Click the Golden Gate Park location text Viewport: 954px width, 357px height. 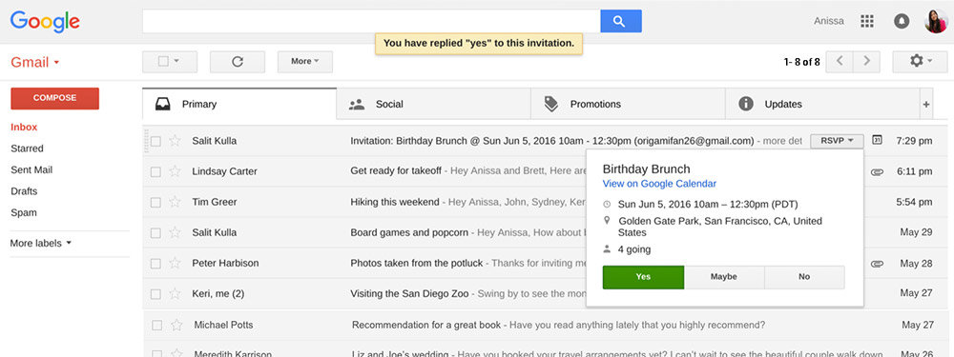pyautogui.click(x=719, y=228)
